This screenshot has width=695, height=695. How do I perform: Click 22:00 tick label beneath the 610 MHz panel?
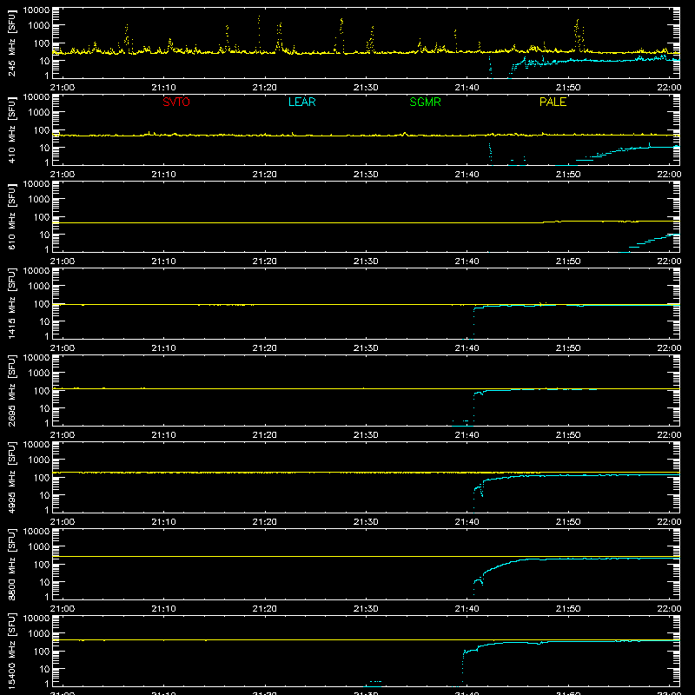(669, 261)
